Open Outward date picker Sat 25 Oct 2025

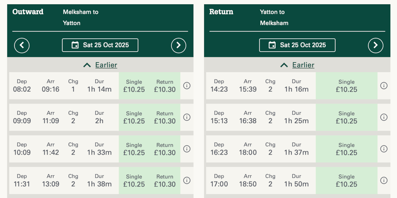[x=100, y=45]
